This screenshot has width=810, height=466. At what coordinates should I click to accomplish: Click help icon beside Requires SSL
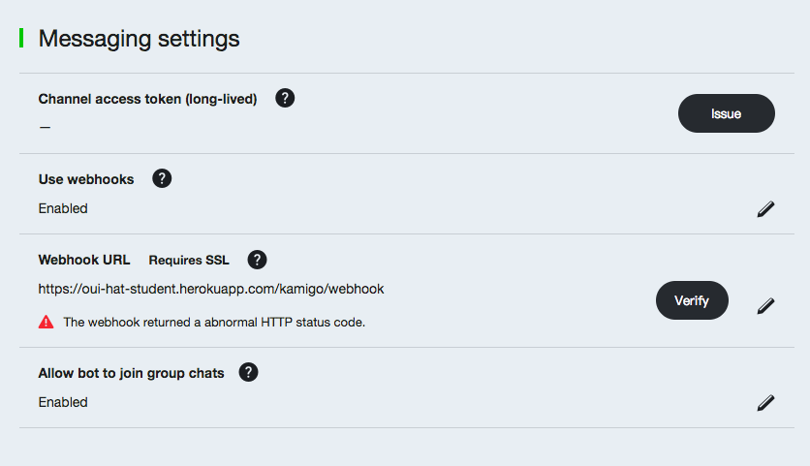(x=257, y=260)
